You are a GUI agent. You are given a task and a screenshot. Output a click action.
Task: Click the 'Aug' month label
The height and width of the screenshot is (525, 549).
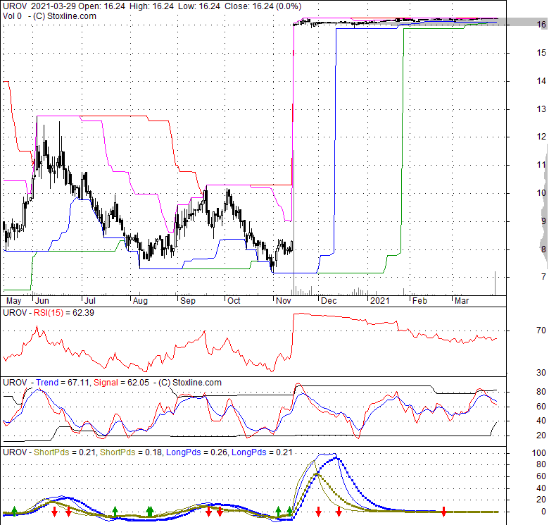tap(140, 301)
